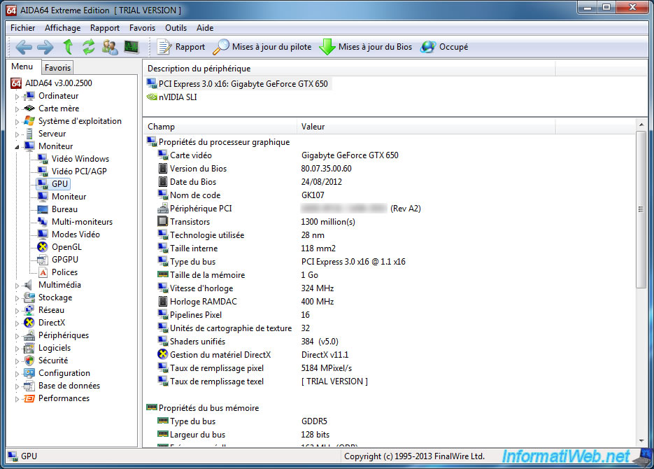
Task: Open the Polices fonts icon
Action: coord(43,272)
